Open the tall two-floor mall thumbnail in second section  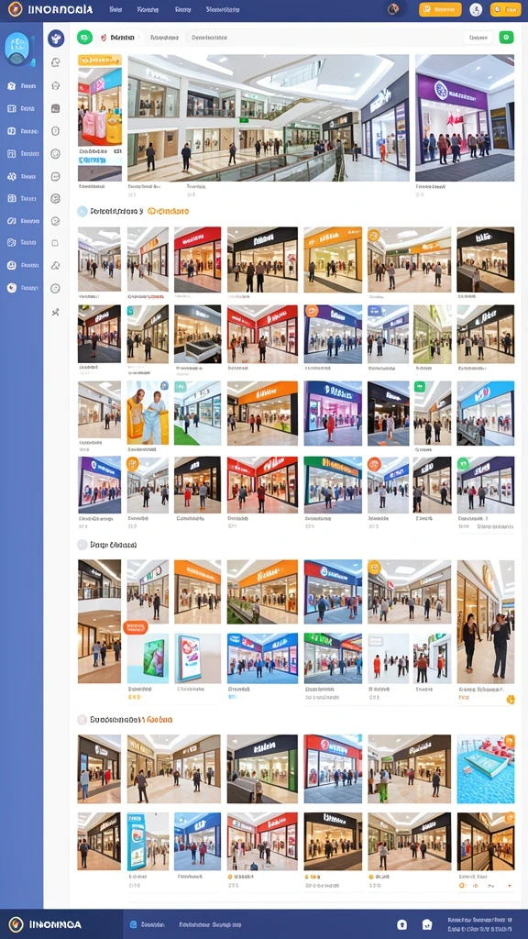pyautogui.click(x=99, y=622)
